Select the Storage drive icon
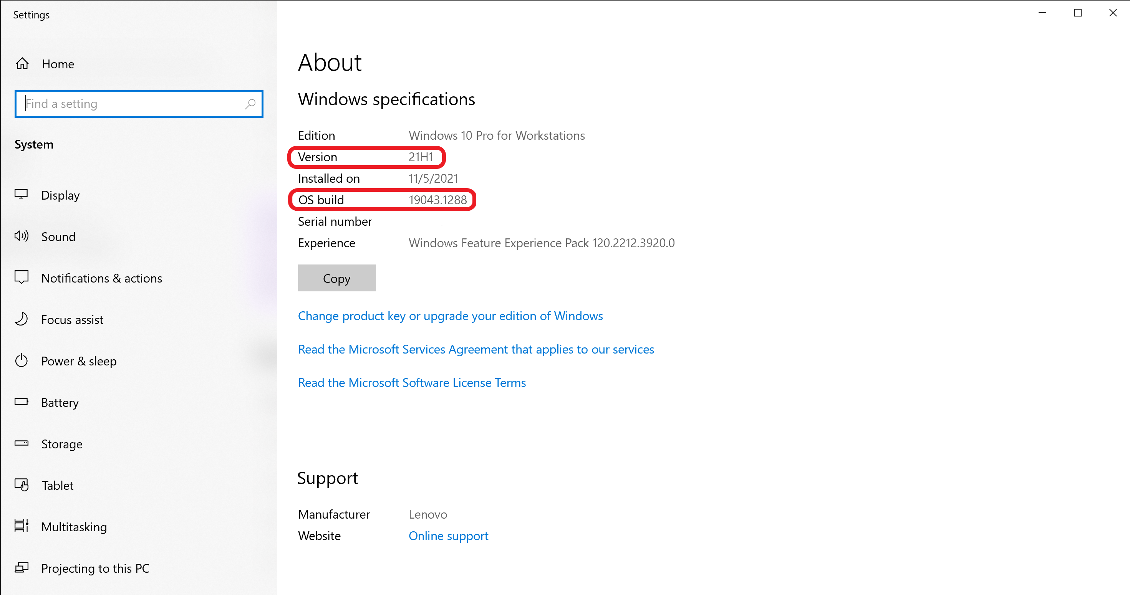Screen dimensions: 1130x595 click(x=21, y=444)
